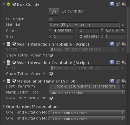Click the Box Collider Size label
130x125 pixels.
point(10,36)
